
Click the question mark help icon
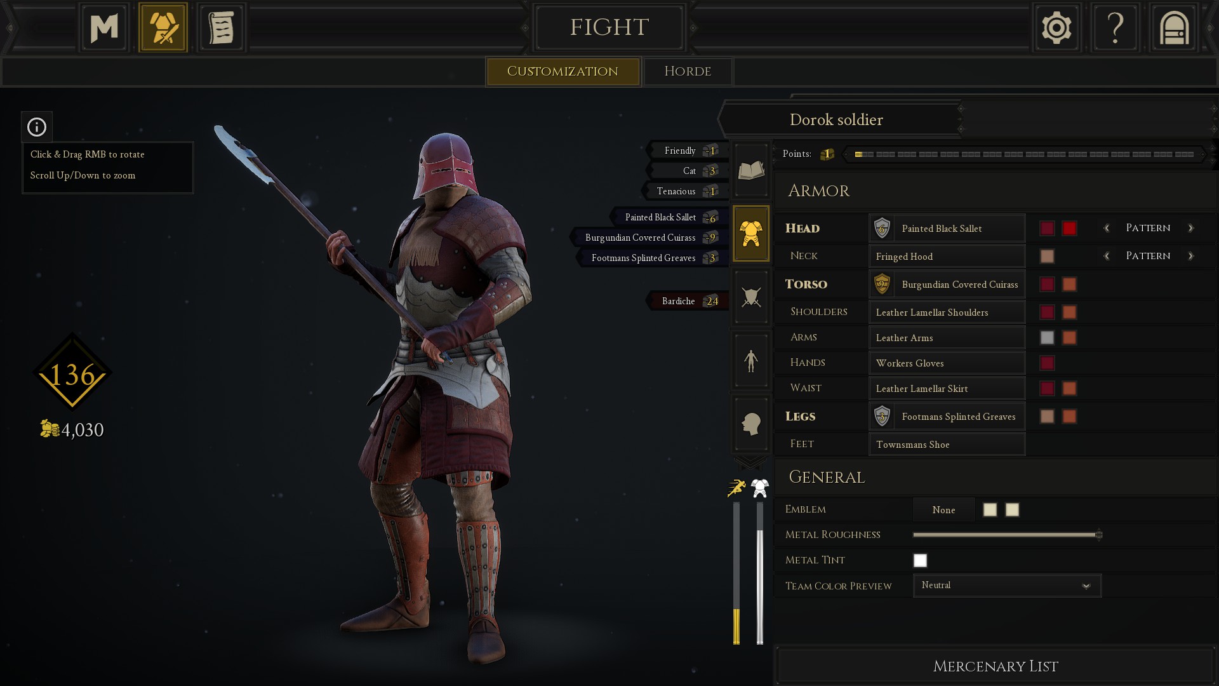[1116, 28]
